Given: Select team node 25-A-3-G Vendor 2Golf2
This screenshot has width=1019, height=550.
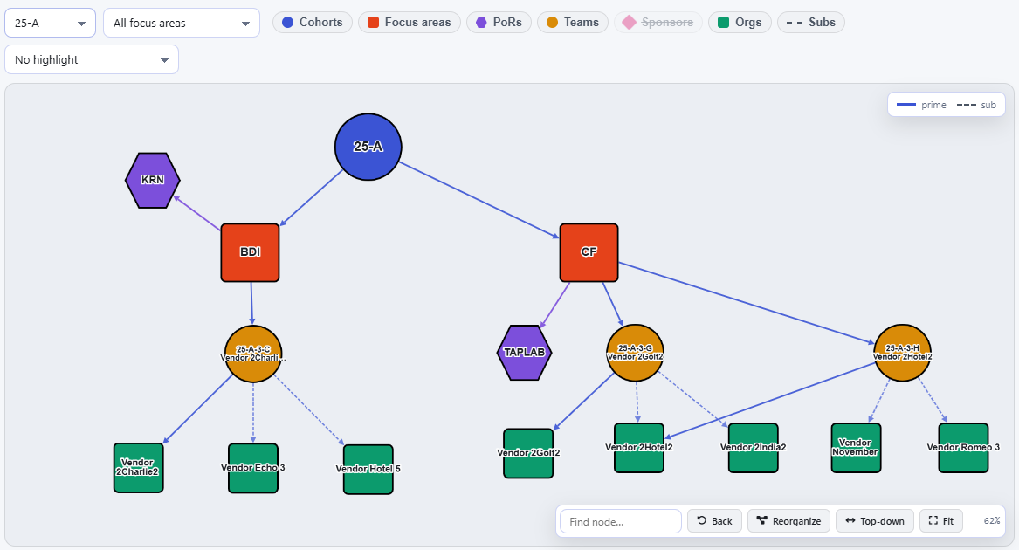Looking at the screenshot, I should (x=635, y=353).
